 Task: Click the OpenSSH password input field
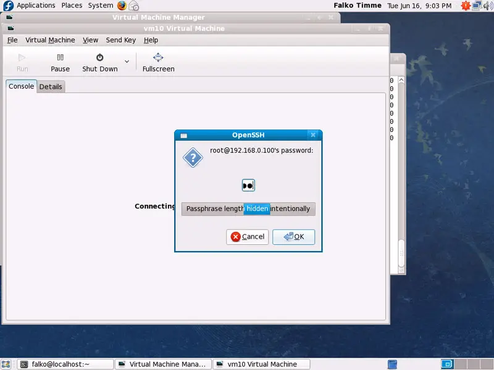coord(248,186)
